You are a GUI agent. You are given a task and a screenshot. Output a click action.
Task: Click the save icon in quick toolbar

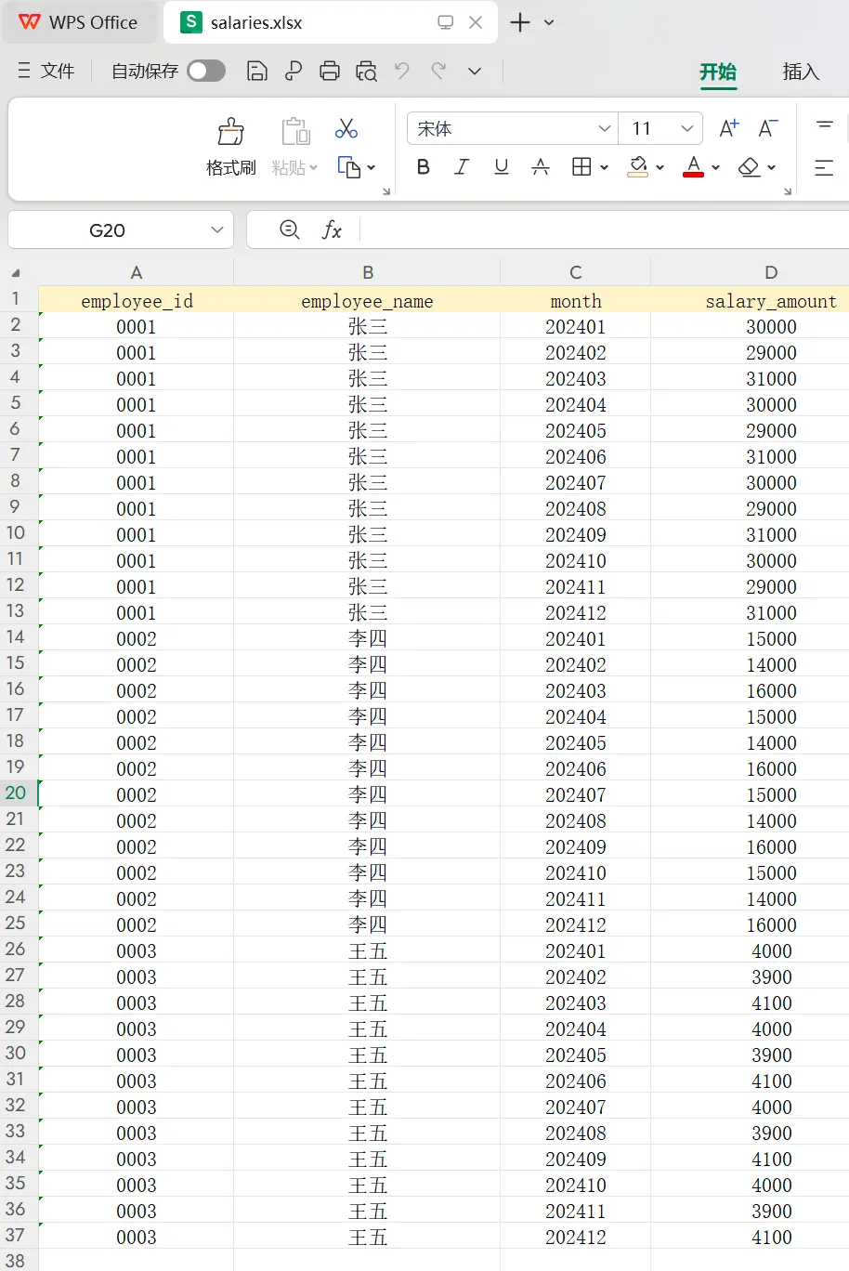pos(257,71)
